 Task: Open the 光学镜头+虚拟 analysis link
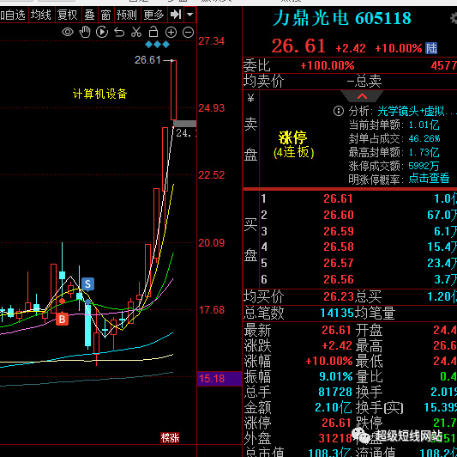pyautogui.click(x=417, y=111)
